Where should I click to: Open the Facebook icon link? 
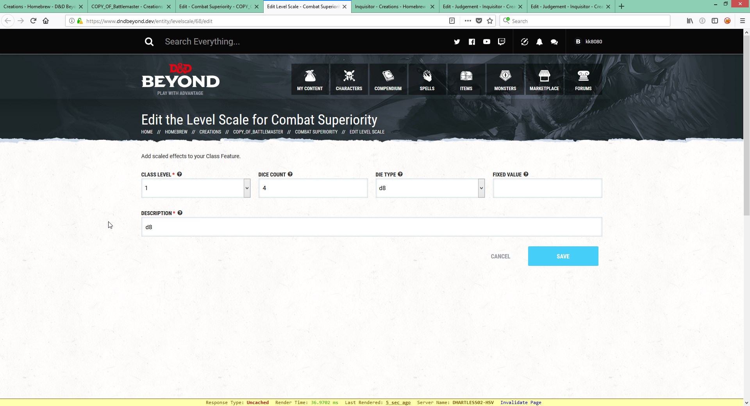[472, 42]
